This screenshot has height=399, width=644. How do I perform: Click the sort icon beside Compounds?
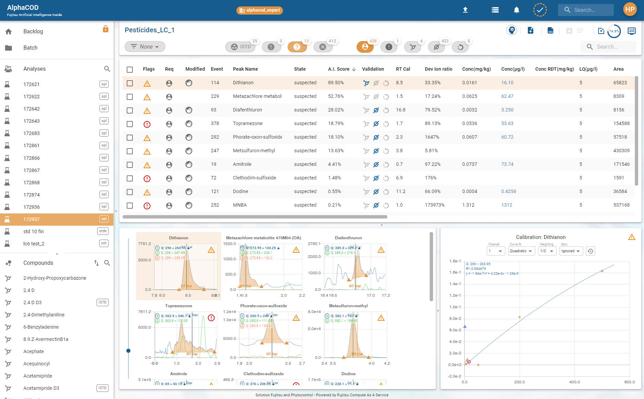(x=96, y=263)
